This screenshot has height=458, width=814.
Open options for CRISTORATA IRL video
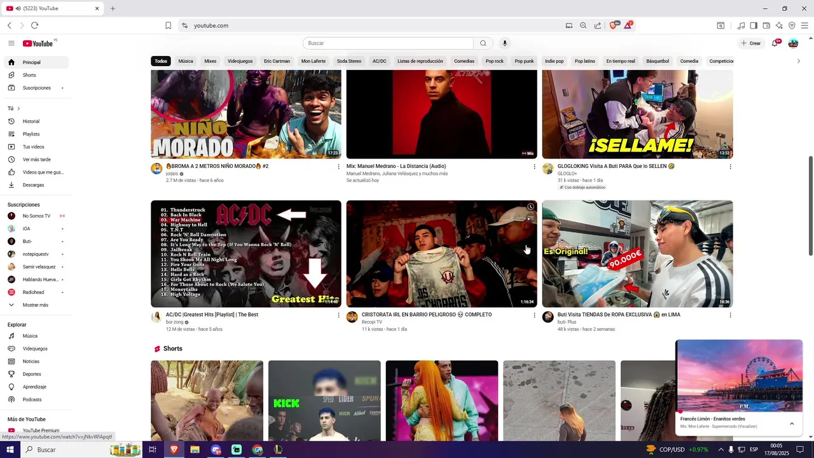[534, 316]
